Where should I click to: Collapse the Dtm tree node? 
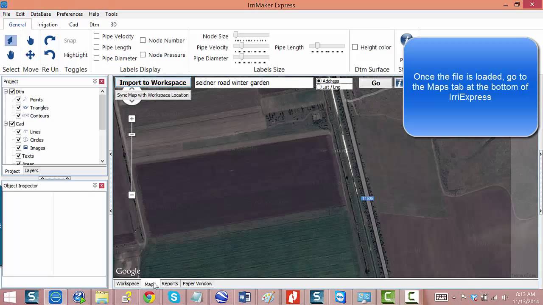pos(6,91)
